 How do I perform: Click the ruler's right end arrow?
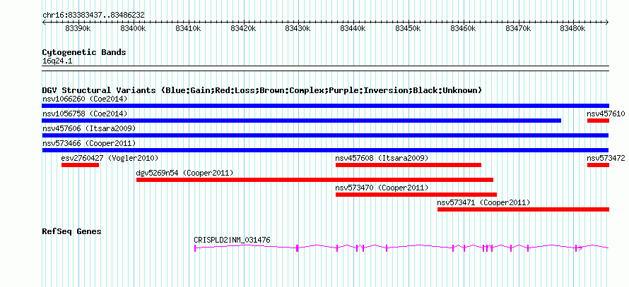point(607,23)
